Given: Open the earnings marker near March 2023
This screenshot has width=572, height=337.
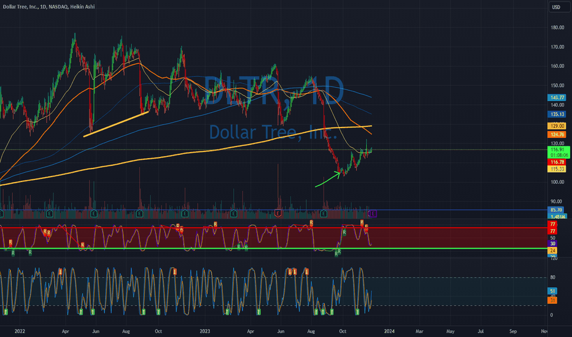Looking at the screenshot, I should (233, 214).
